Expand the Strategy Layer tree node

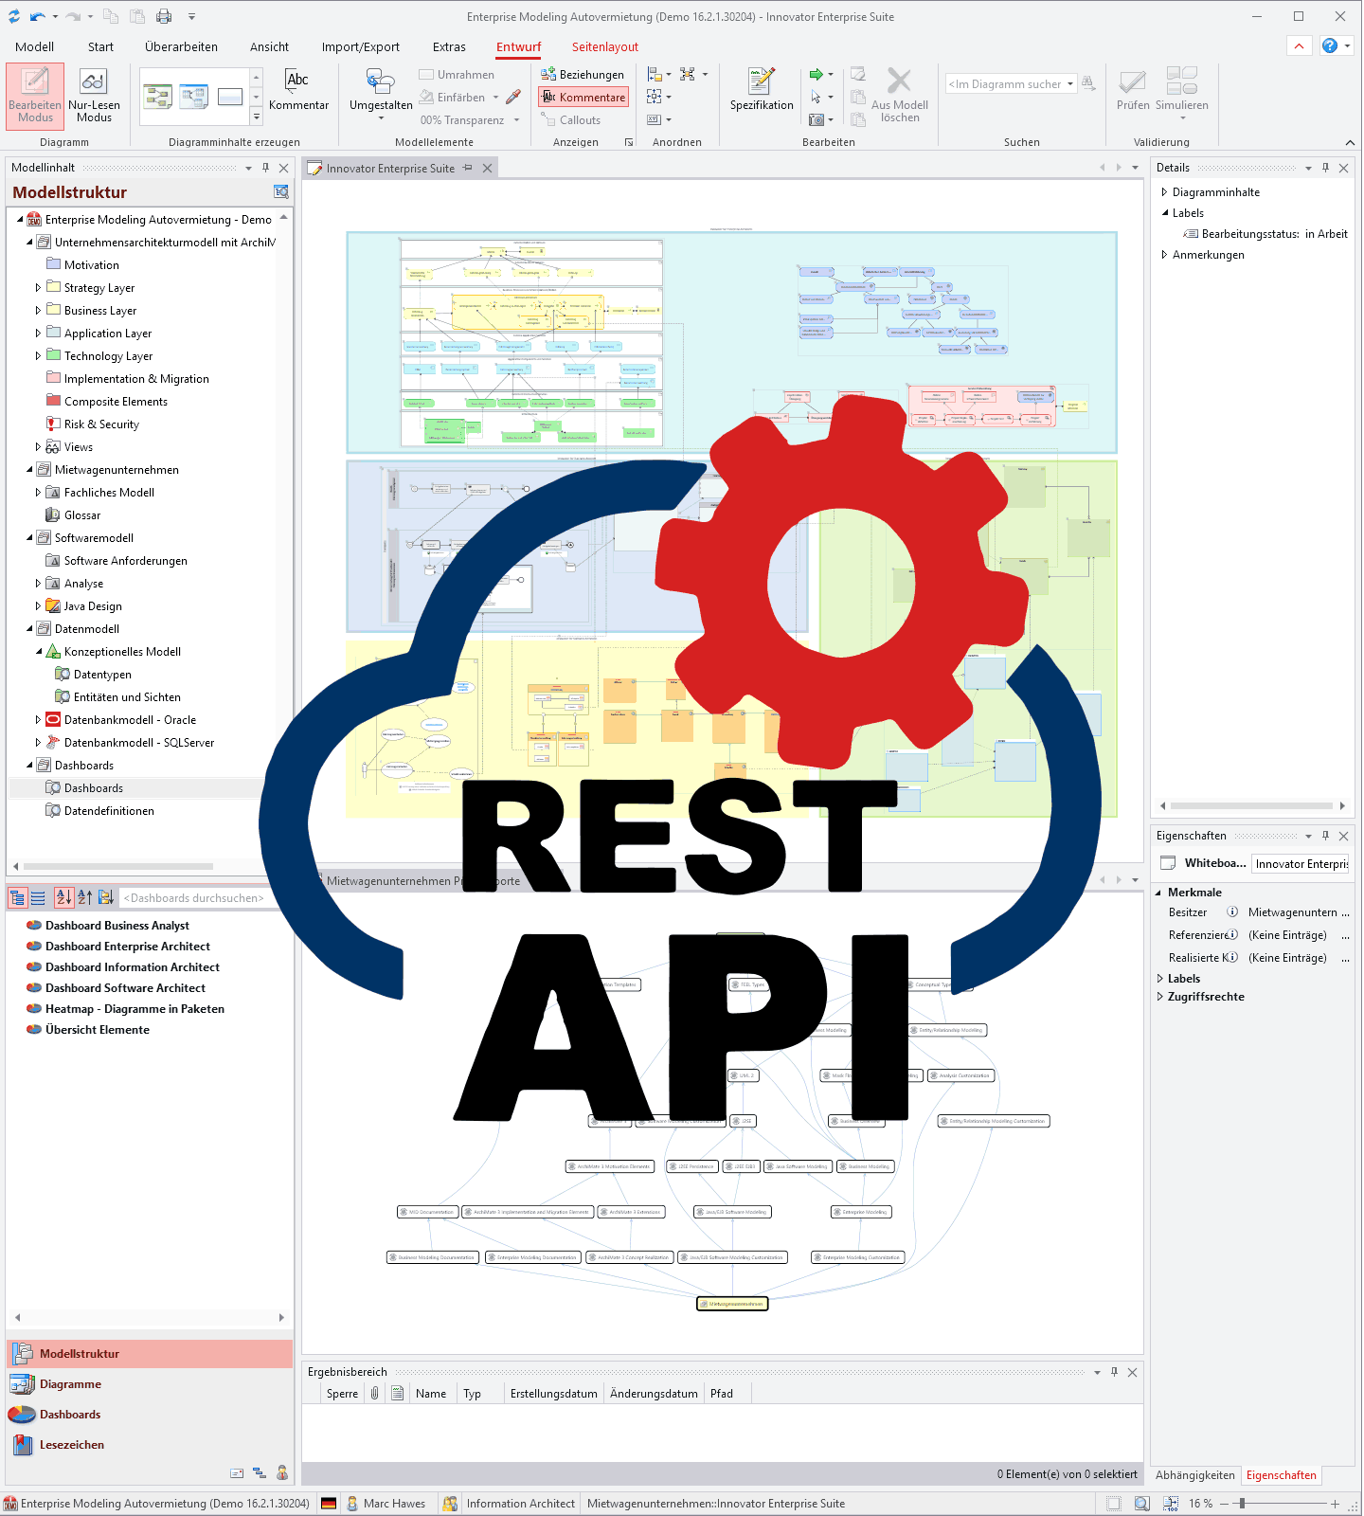click(x=38, y=288)
